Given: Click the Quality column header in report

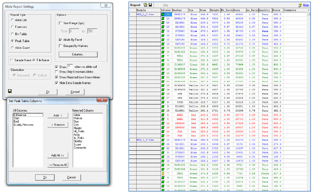Looking at the screenshot, I should [x=265, y=10].
